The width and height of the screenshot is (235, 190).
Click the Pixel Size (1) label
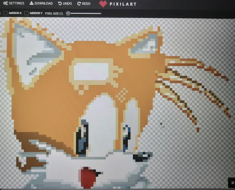point(54,14)
